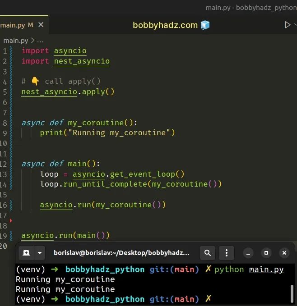The height and width of the screenshot is (306, 297).
Task: Click the debug breakpoint marker near line 17
Action: pyautogui.click(x=11, y=220)
